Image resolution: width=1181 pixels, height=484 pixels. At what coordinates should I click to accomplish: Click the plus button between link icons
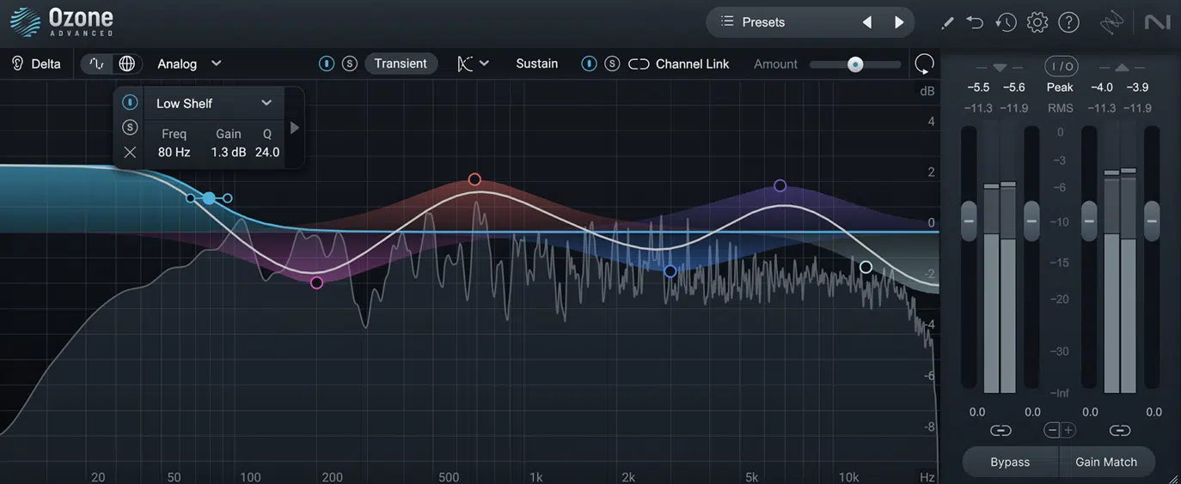pos(1068,431)
